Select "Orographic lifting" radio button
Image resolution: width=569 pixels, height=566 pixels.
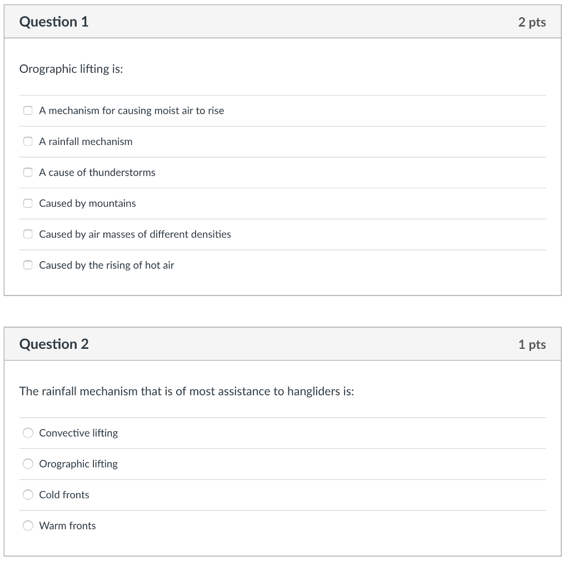coord(28,464)
